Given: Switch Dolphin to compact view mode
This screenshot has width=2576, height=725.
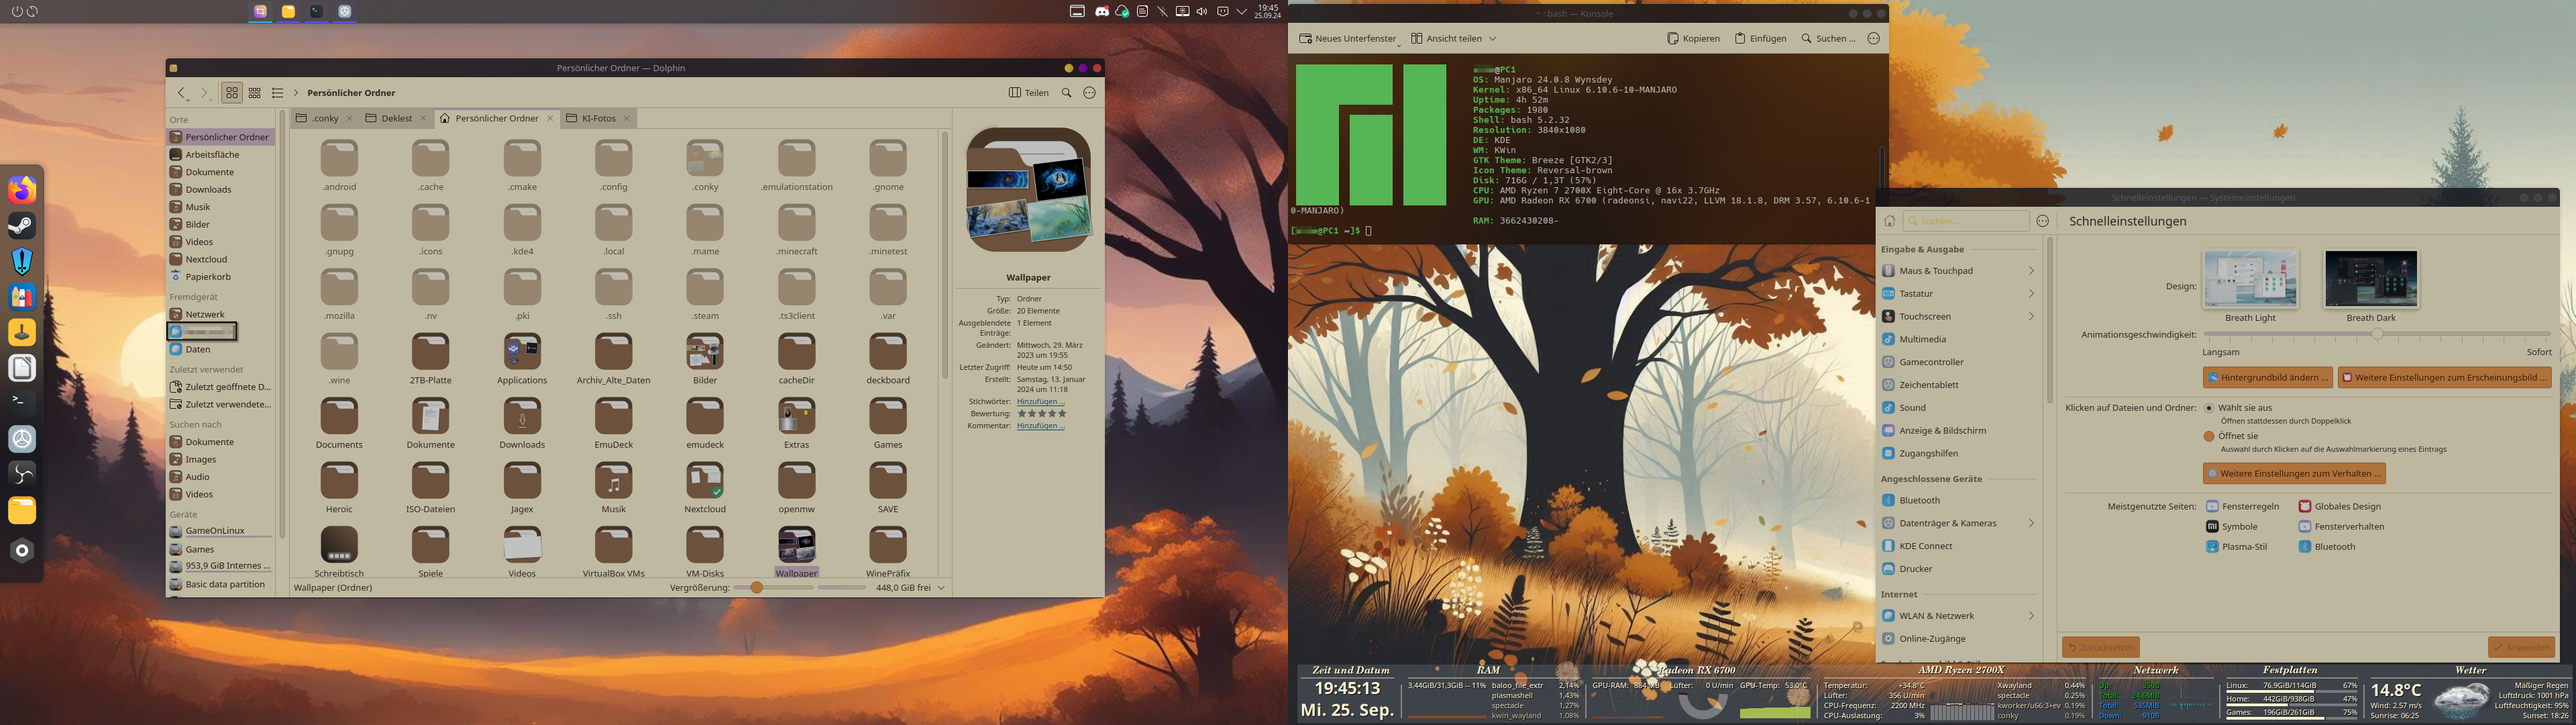Looking at the screenshot, I should [x=255, y=93].
